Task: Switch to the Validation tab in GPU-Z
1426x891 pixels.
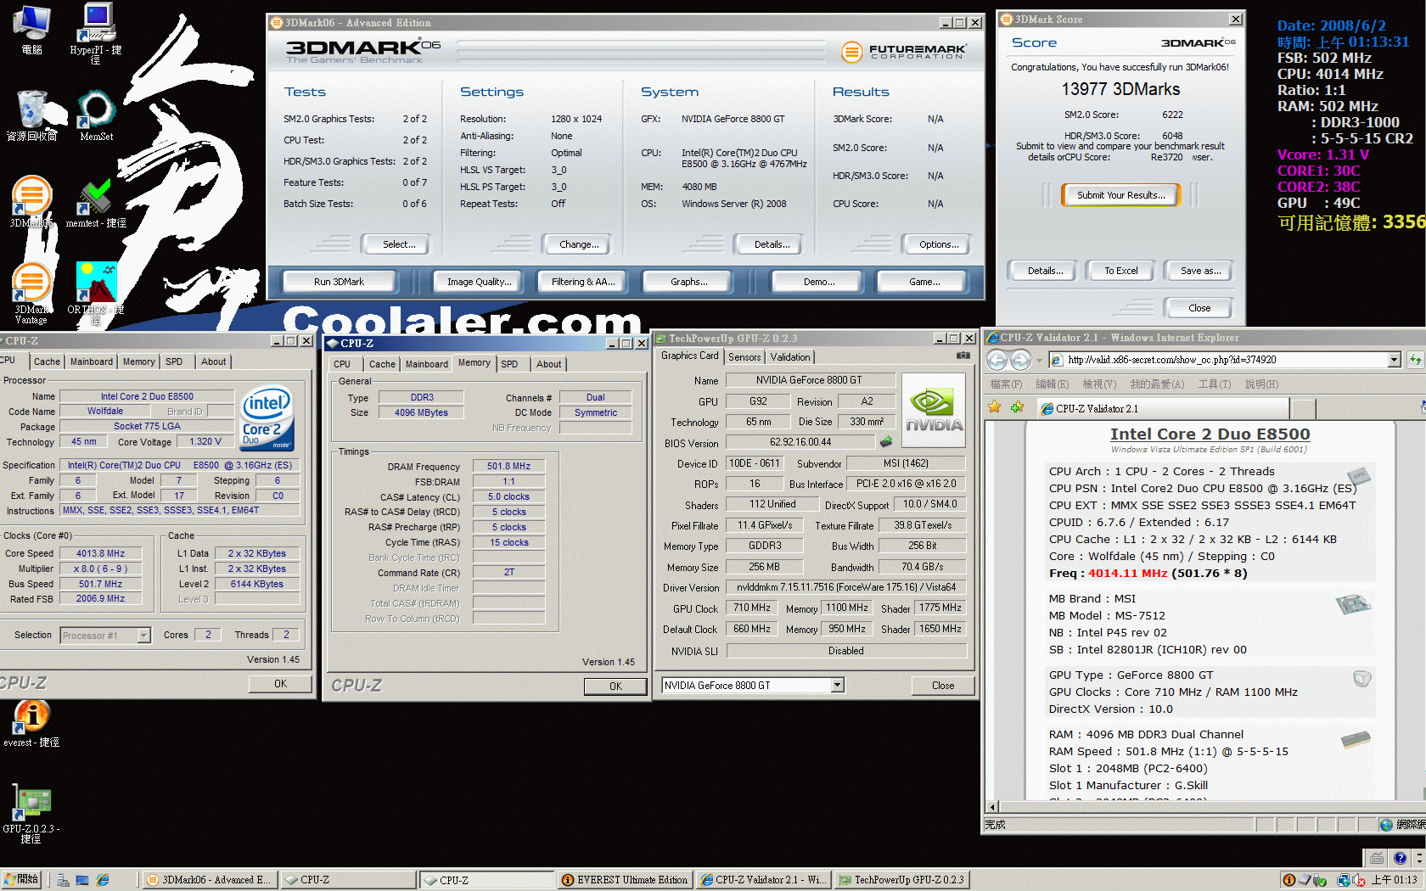Action: [x=790, y=357]
